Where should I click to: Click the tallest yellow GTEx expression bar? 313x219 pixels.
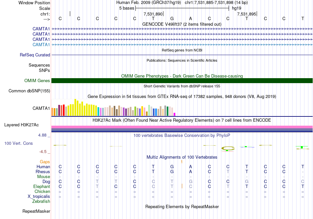click(75, 107)
